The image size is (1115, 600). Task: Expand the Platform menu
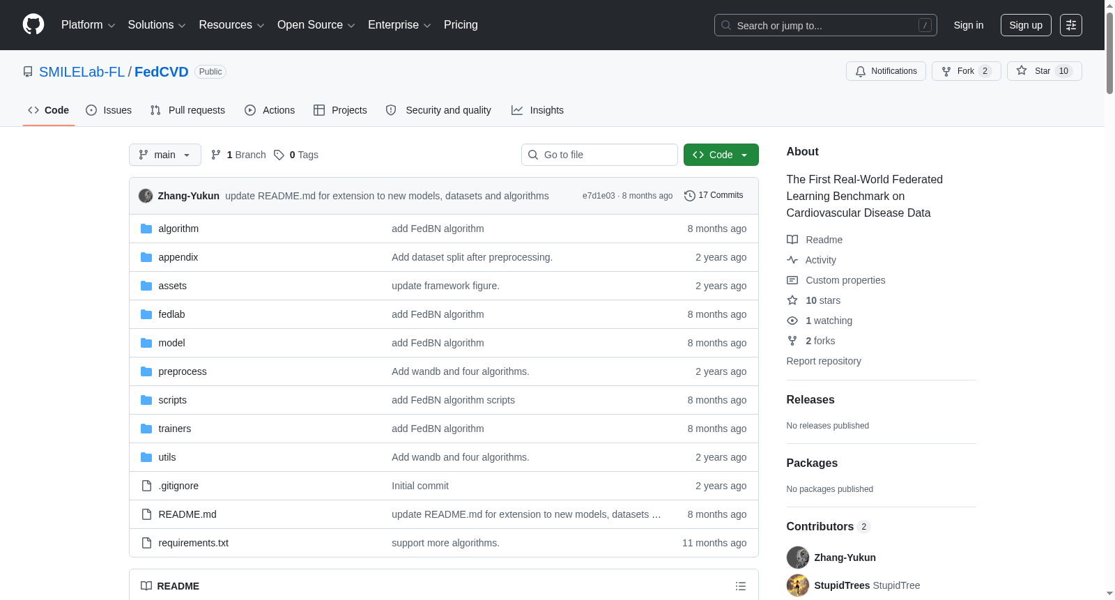coord(89,25)
